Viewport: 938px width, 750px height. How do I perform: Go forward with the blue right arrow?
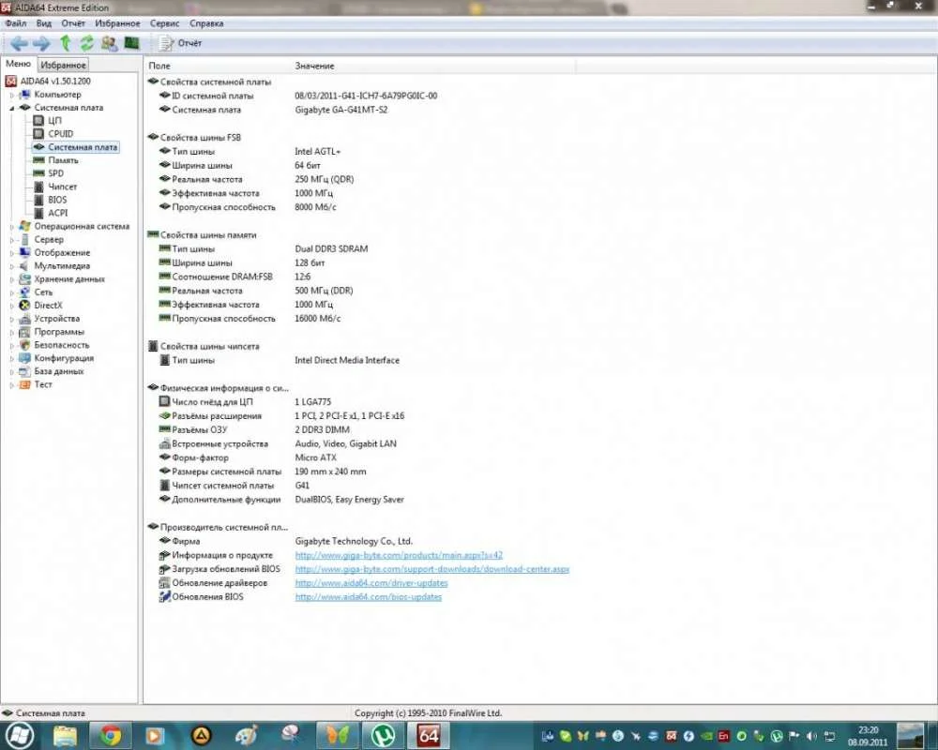[x=41, y=43]
